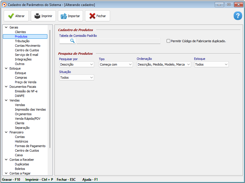Enable Permitir Código de Fabricante duplicado
Screen dimensions: 245x183
[x=168, y=41]
